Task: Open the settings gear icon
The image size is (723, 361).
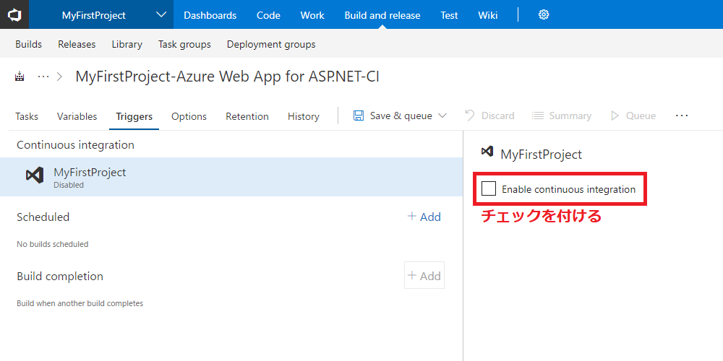Action: click(544, 14)
